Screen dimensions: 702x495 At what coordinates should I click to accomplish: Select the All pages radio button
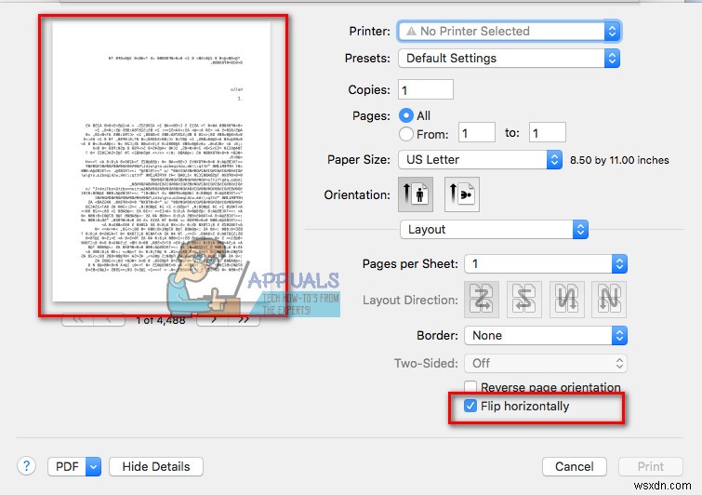(x=405, y=115)
